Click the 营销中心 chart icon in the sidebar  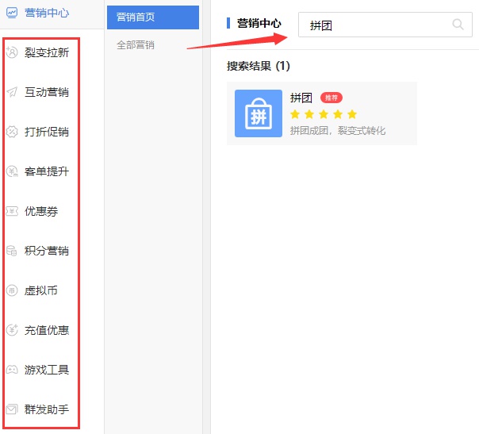12,13
